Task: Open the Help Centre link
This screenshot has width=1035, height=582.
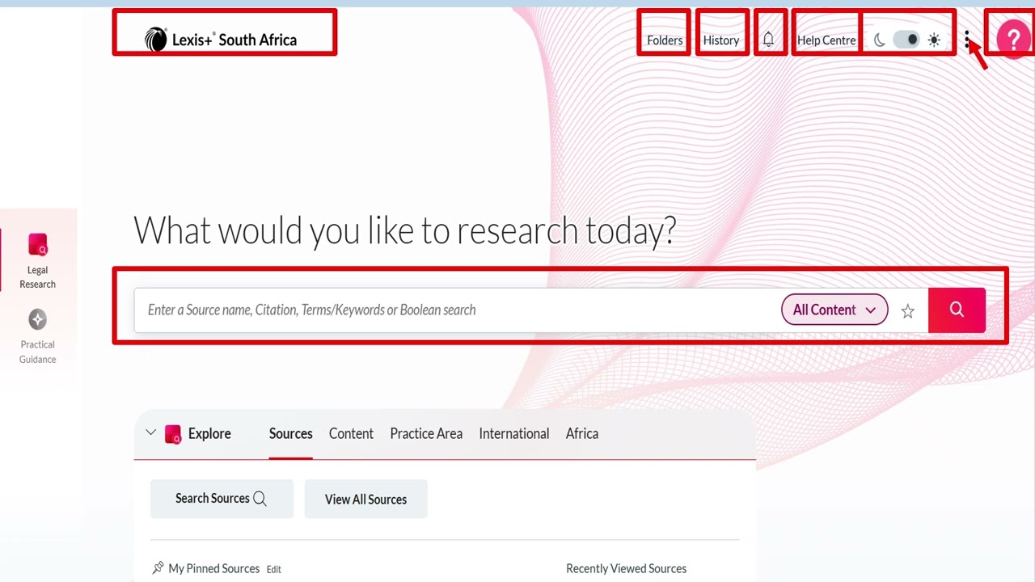Action: click(826, 40)
